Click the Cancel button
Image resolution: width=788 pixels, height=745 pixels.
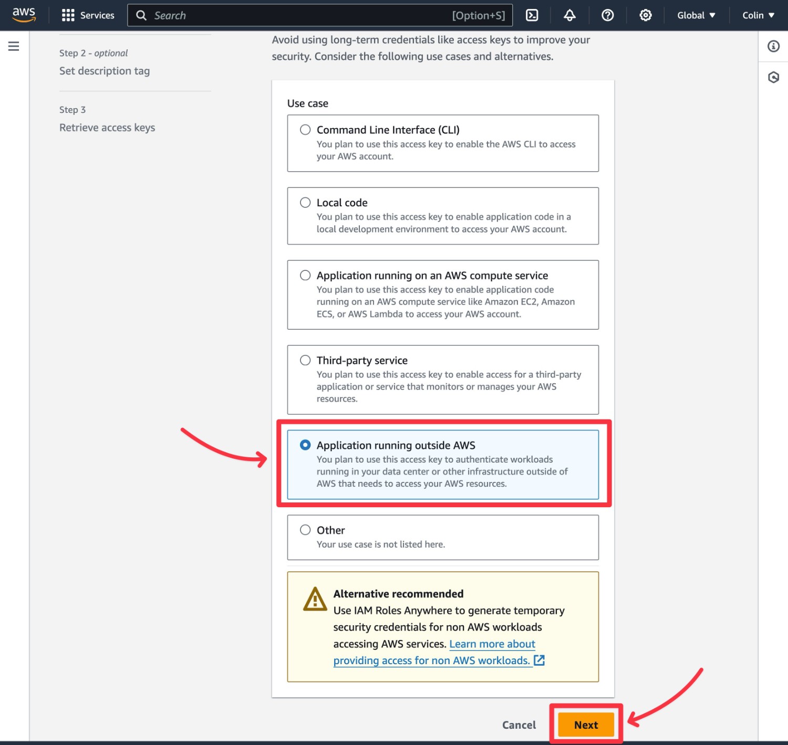point(519,725)
